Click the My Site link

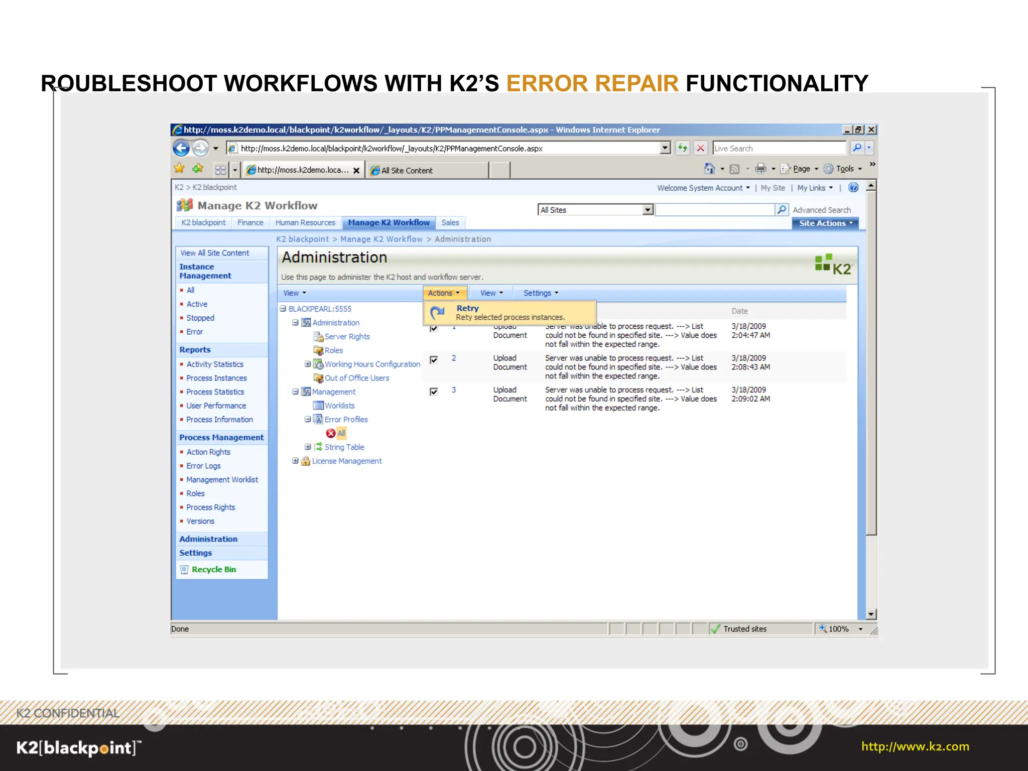773,188
